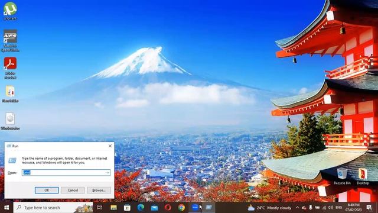The width and height of the screenshot is (378, 213).
Task: Select the Adobe Reader desktop icon
Action: click(x=10, y=68)
